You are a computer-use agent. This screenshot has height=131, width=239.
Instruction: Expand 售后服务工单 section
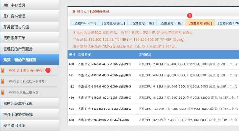[x=14, y=38]
